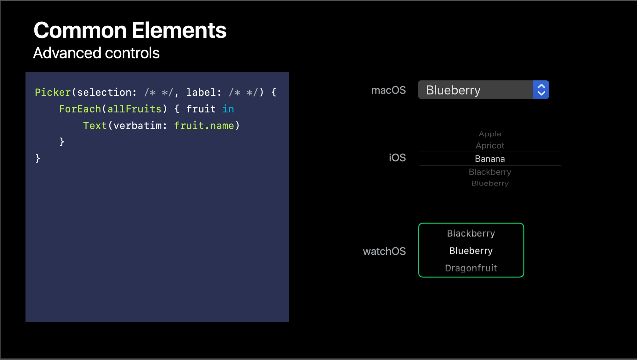Click the iOS platform label

point(397,158)
